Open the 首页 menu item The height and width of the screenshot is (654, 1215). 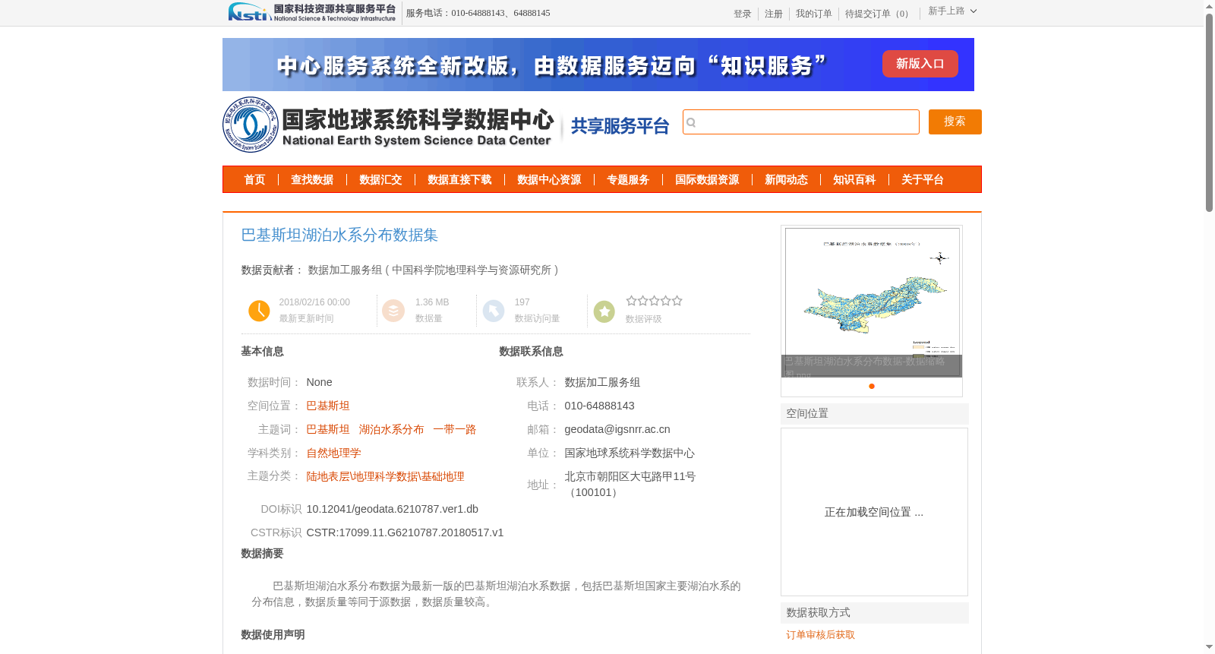pyautogui.click(x=254, y=180)
